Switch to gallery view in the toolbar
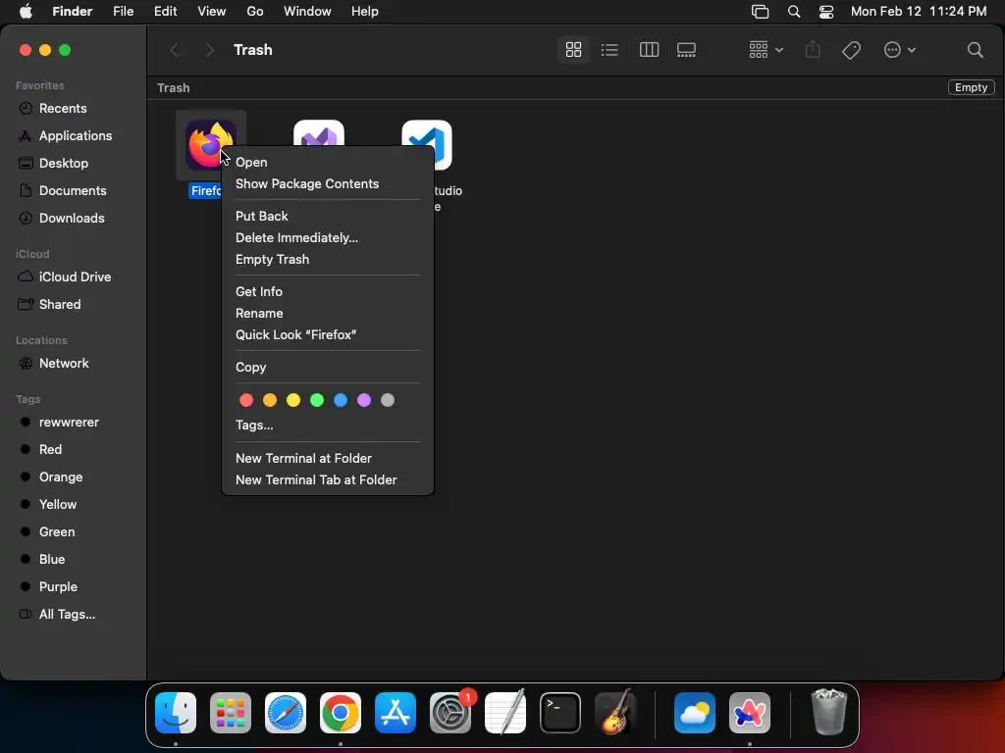1005x753 pixels. [x=686, y=50]
